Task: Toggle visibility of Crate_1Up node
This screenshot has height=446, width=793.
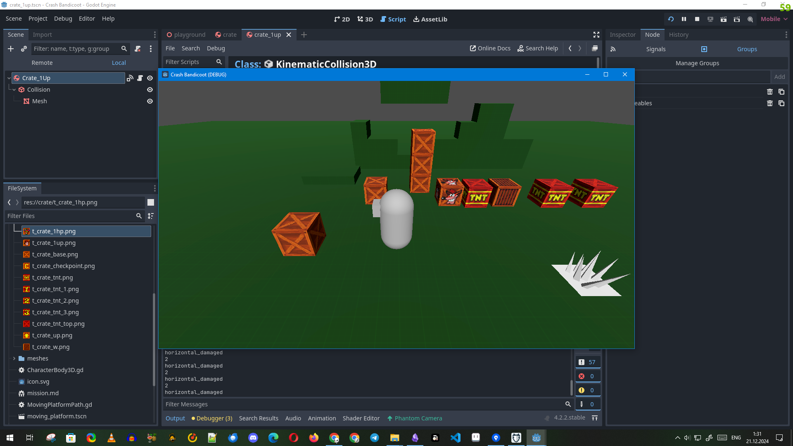Action: pyautogui.click(x=150, y=78)
